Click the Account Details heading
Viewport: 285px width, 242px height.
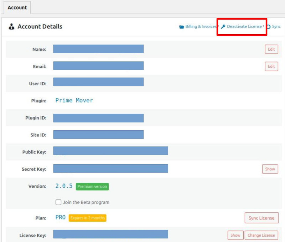point(40,26)
